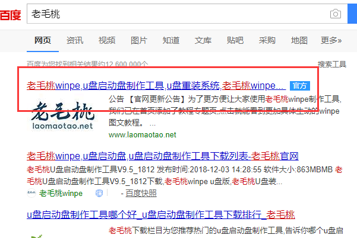Click the Baidu logo
The height and width of the screenshot is (238, 357).
11,15
